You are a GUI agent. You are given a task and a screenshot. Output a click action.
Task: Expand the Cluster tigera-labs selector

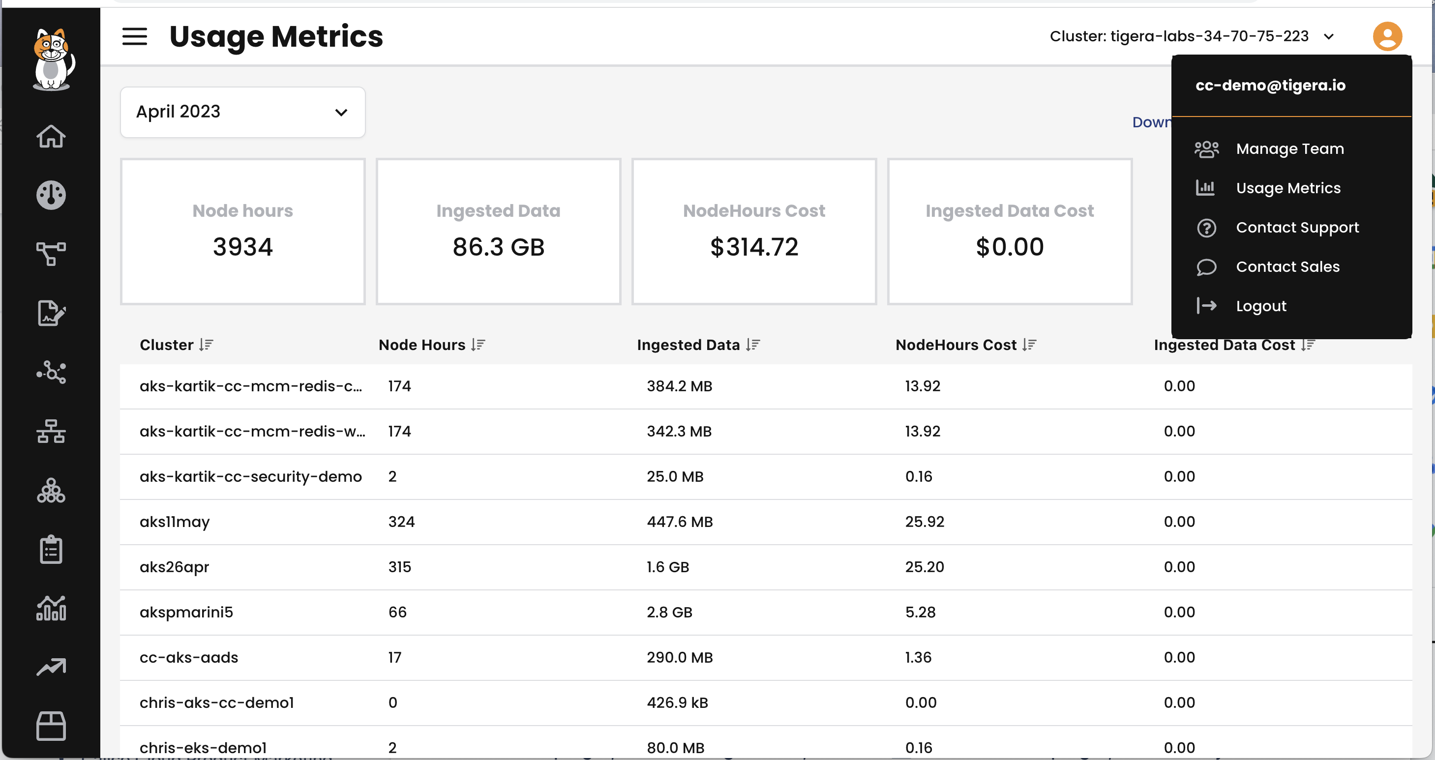click(x=1192, y=37)
